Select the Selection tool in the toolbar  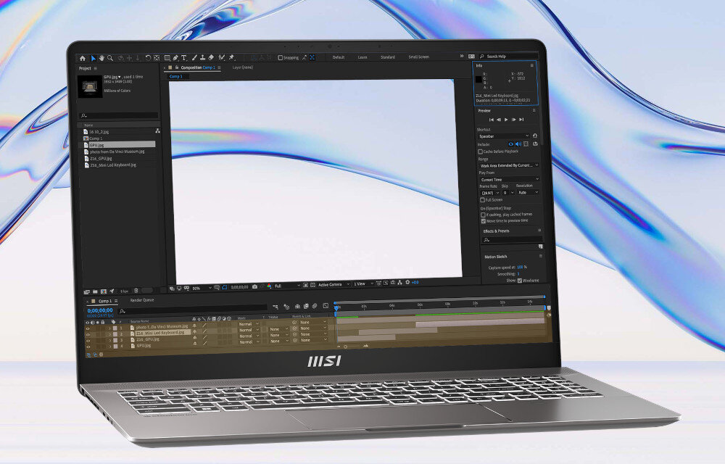(x=94, y=58)
